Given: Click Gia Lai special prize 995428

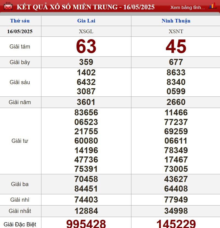Looking at the screenshot, I should (x=86, y=224).
